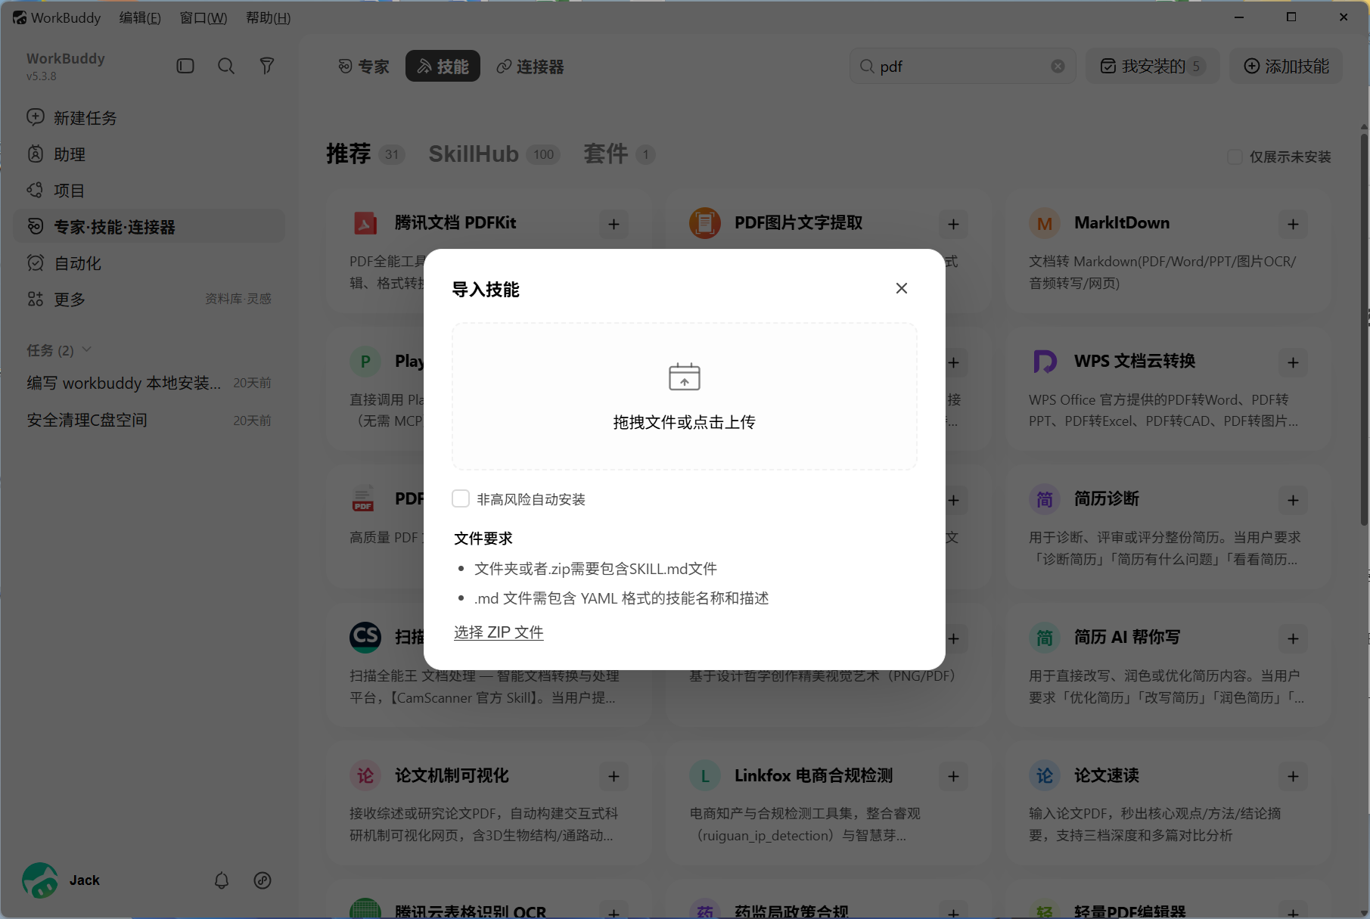Viewport: 1370px width, 919px height.
Task: Open the MarkItDown M logo
Action: (1045, 223)
